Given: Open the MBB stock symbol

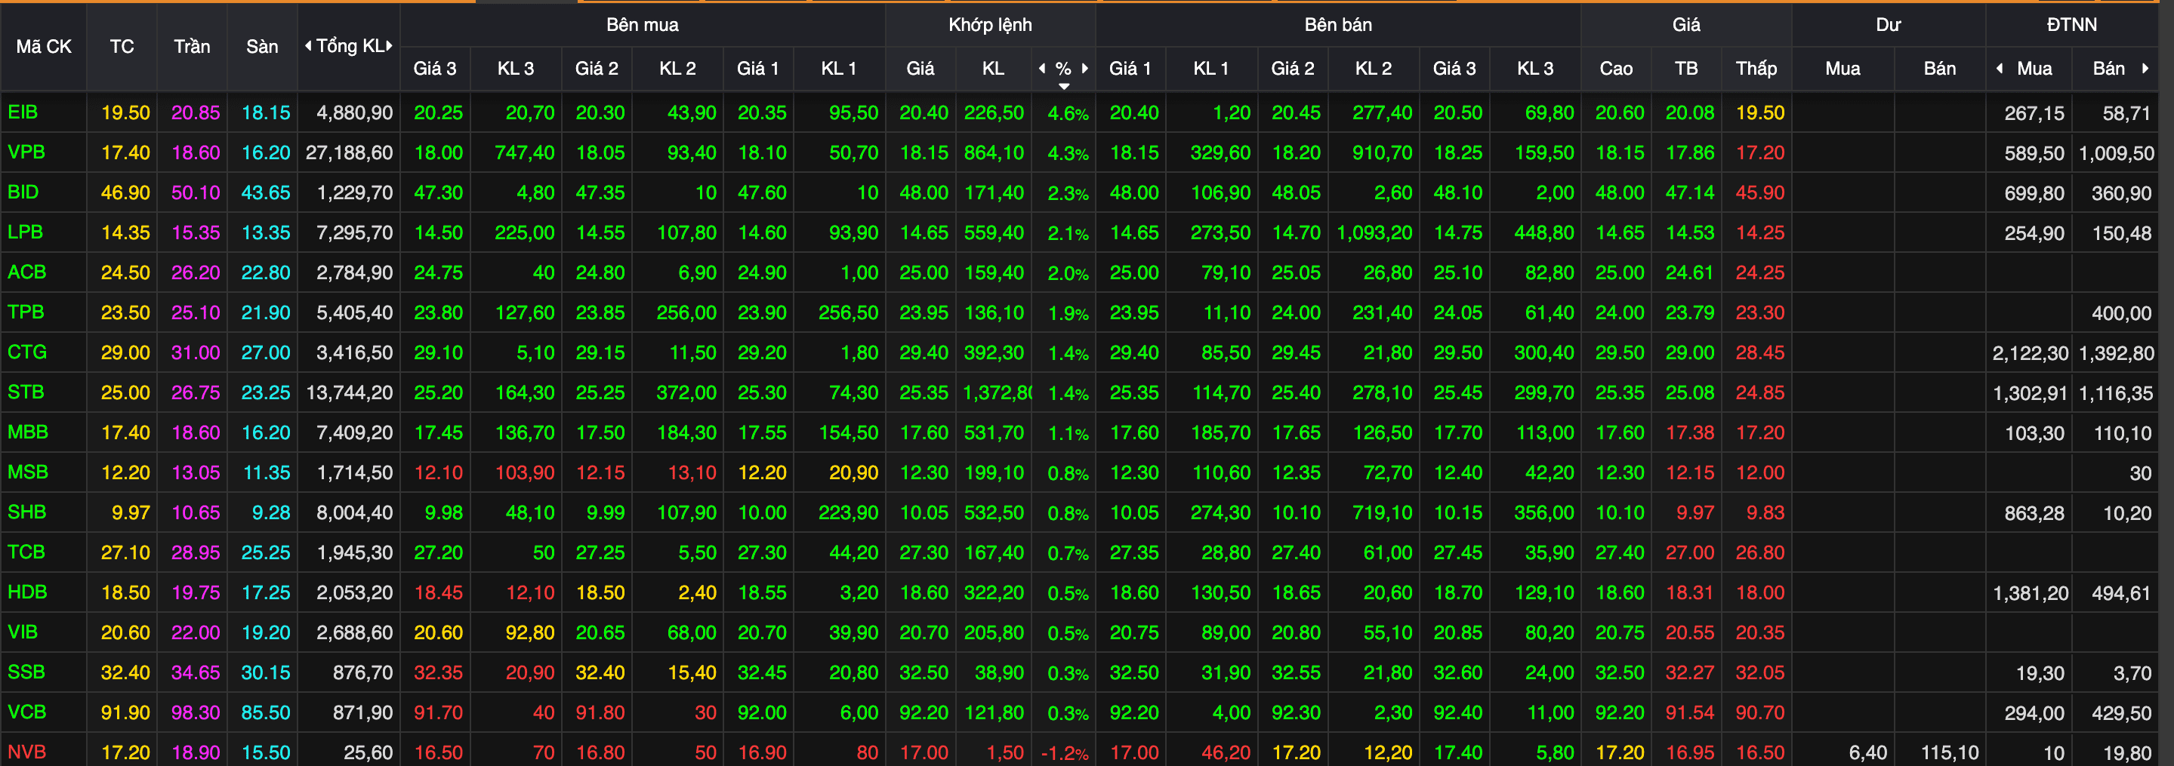Looking at the screenshot, I should (28, 432).
